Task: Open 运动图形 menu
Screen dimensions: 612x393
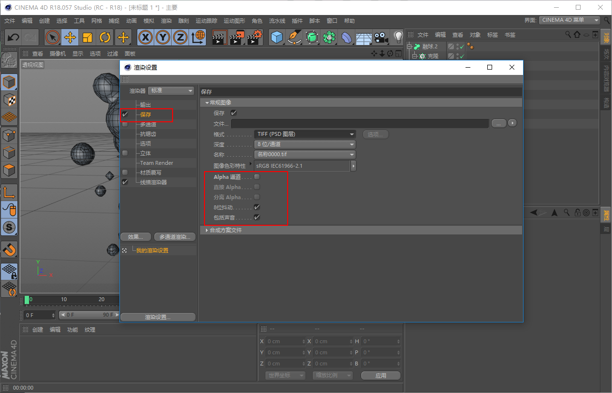Action: (234, 21)
